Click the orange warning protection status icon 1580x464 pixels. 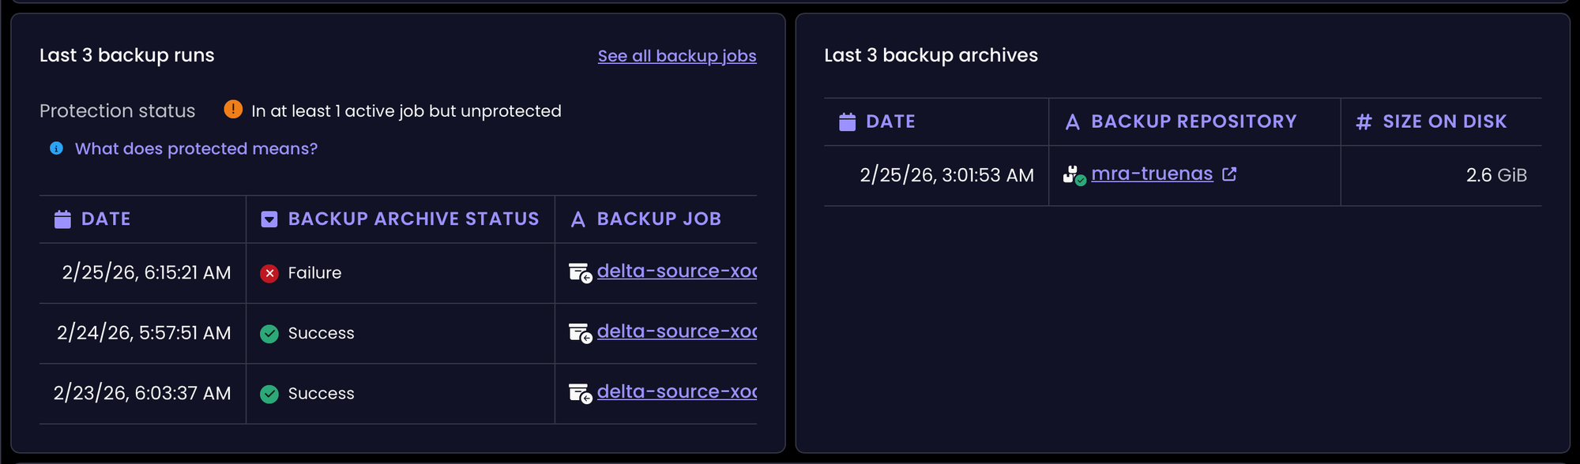tap(233, 110)
